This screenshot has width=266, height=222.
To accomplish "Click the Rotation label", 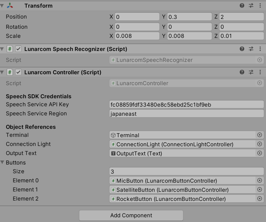I will point(17,27).
